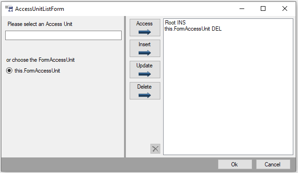298x173 pixels.
Task: Click the Please select an Access Unit label
Action: tap(40, 24)
